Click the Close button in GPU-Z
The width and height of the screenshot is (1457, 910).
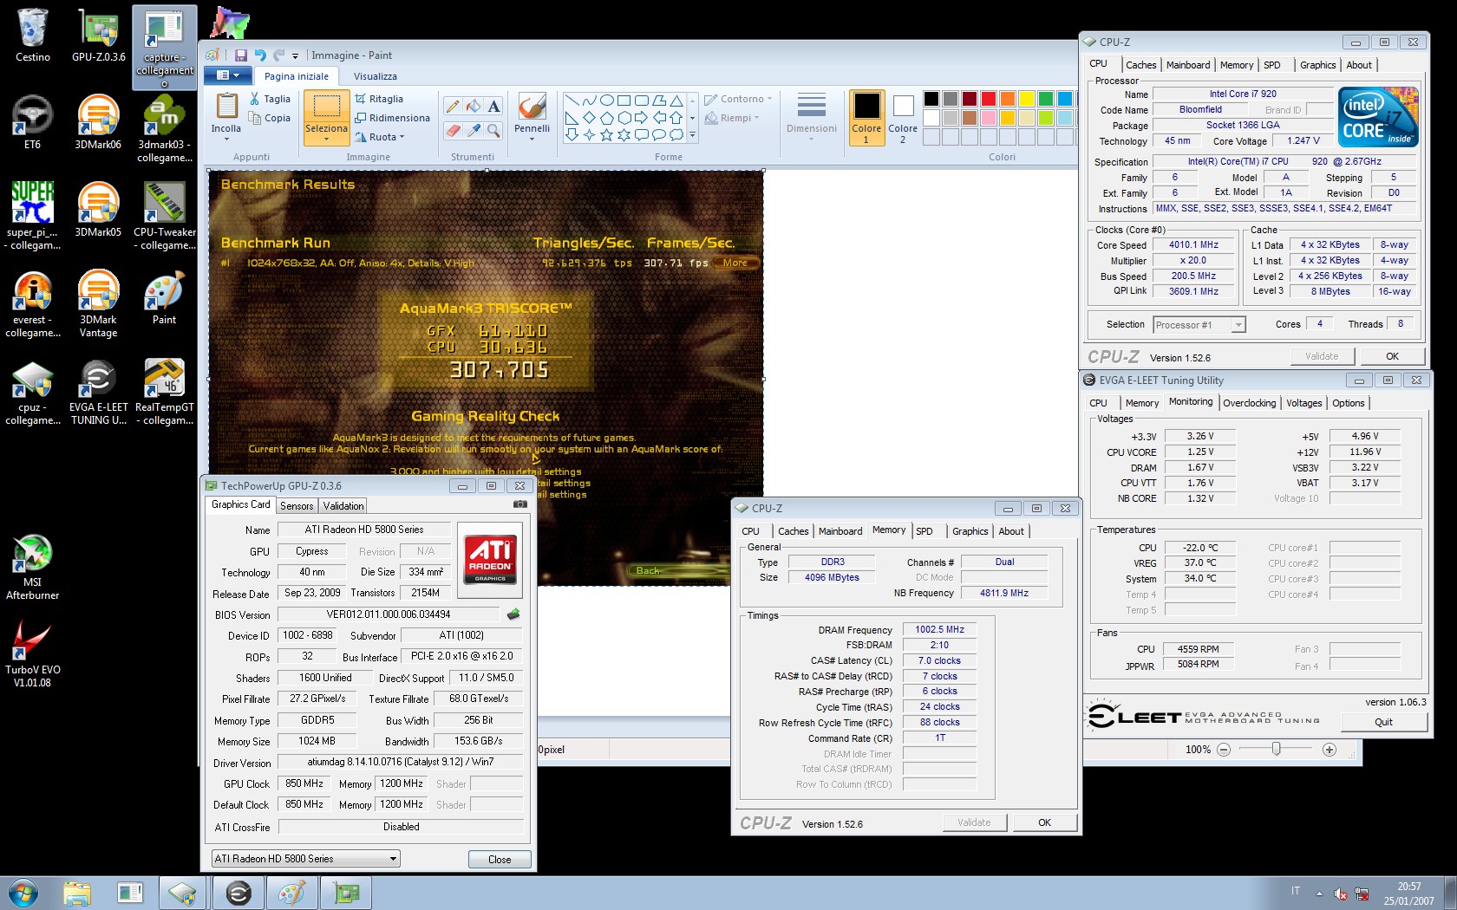coord(500,859)
